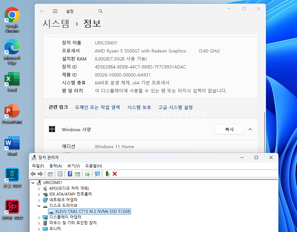Open the 동작 menu in Device Manager

point(56,166)
